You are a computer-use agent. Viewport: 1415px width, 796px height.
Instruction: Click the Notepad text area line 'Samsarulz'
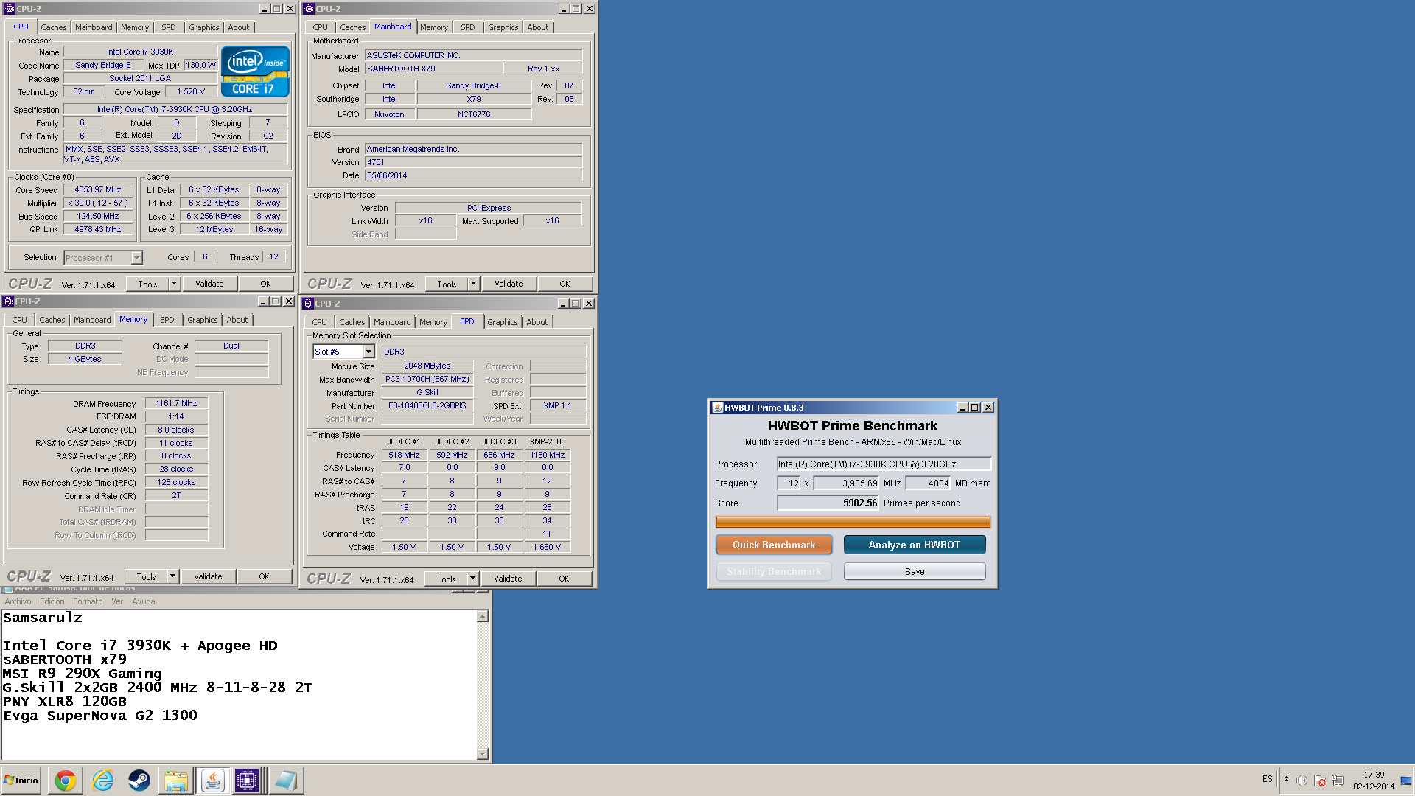pyautogui.click(x=43, y=618)
